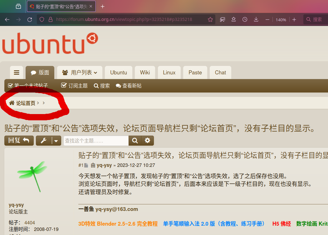Open browsing history clock icon

point(245,19)
